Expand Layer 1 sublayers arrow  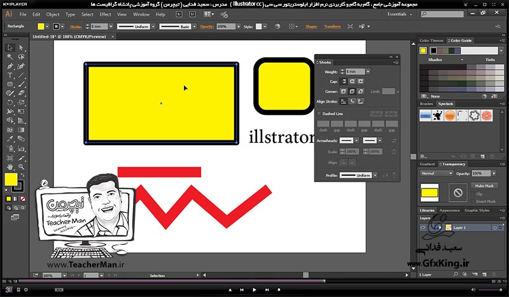(x=440, y=228)
